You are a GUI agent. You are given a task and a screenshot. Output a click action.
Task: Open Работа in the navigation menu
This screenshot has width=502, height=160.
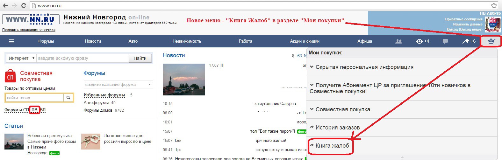point(246,41)
